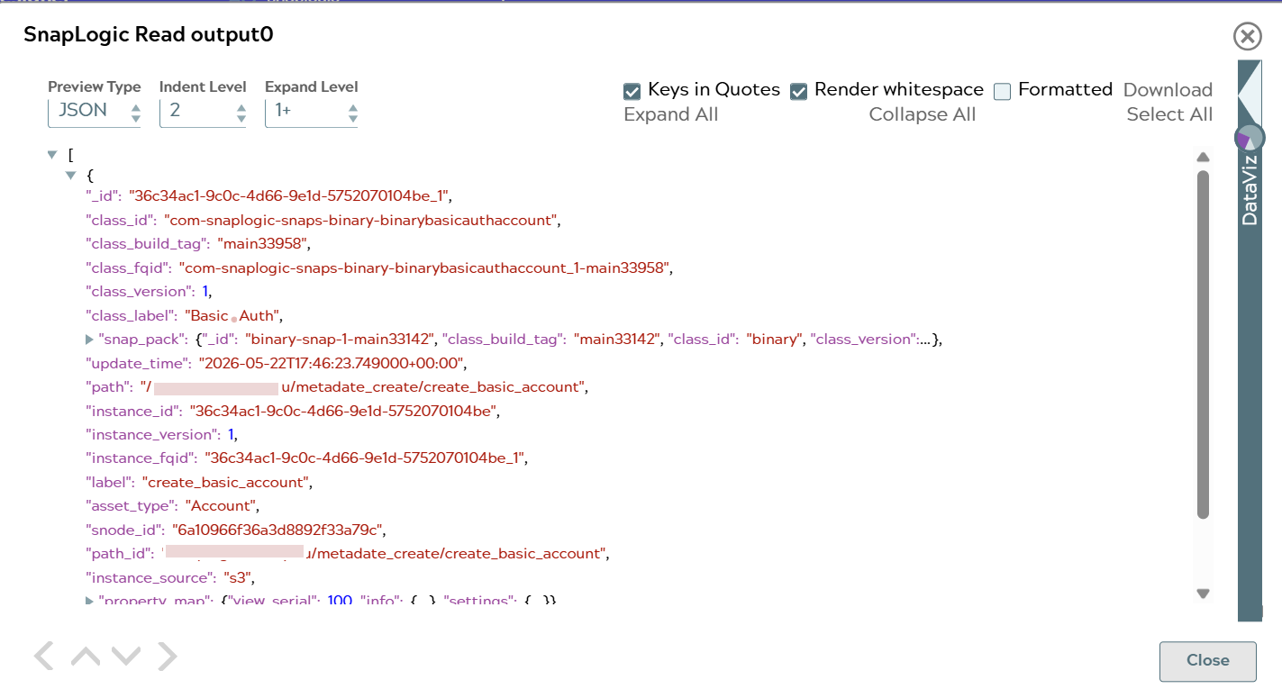
Task: Open the Indent Level selector
Action: 203,112
